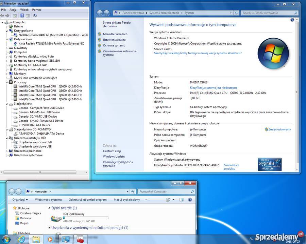Collapse the Stacje dysków category
Screen dimensions: 306x244
coord(7,104)
